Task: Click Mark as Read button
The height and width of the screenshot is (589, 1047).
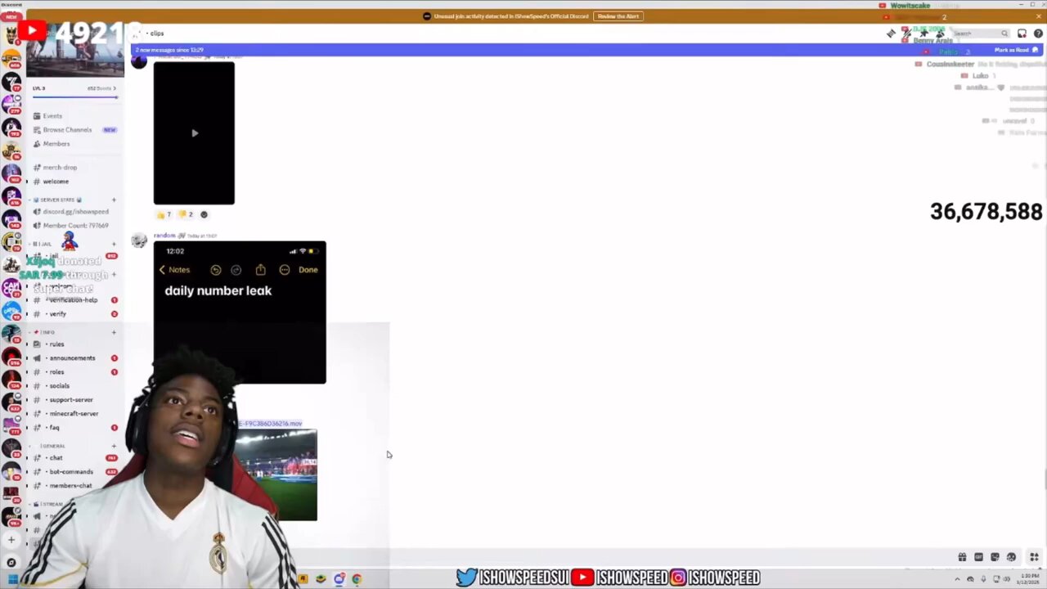Action: (x=1016, y=50)
